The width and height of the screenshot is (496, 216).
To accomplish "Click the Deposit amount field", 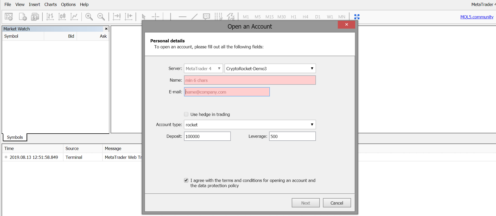I will 207,136.
